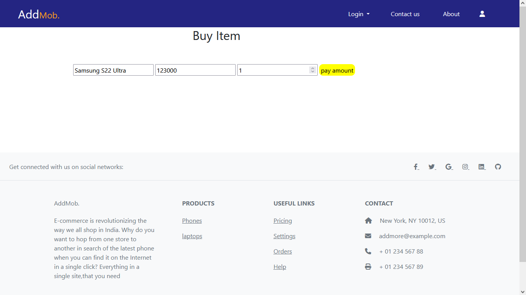The image size is (526, 295).
Task: Open AddMob's Twitter profile
Action: tap(432, 167)
